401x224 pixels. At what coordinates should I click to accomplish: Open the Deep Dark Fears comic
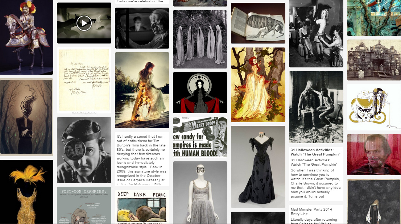click(x=142, y=207)
